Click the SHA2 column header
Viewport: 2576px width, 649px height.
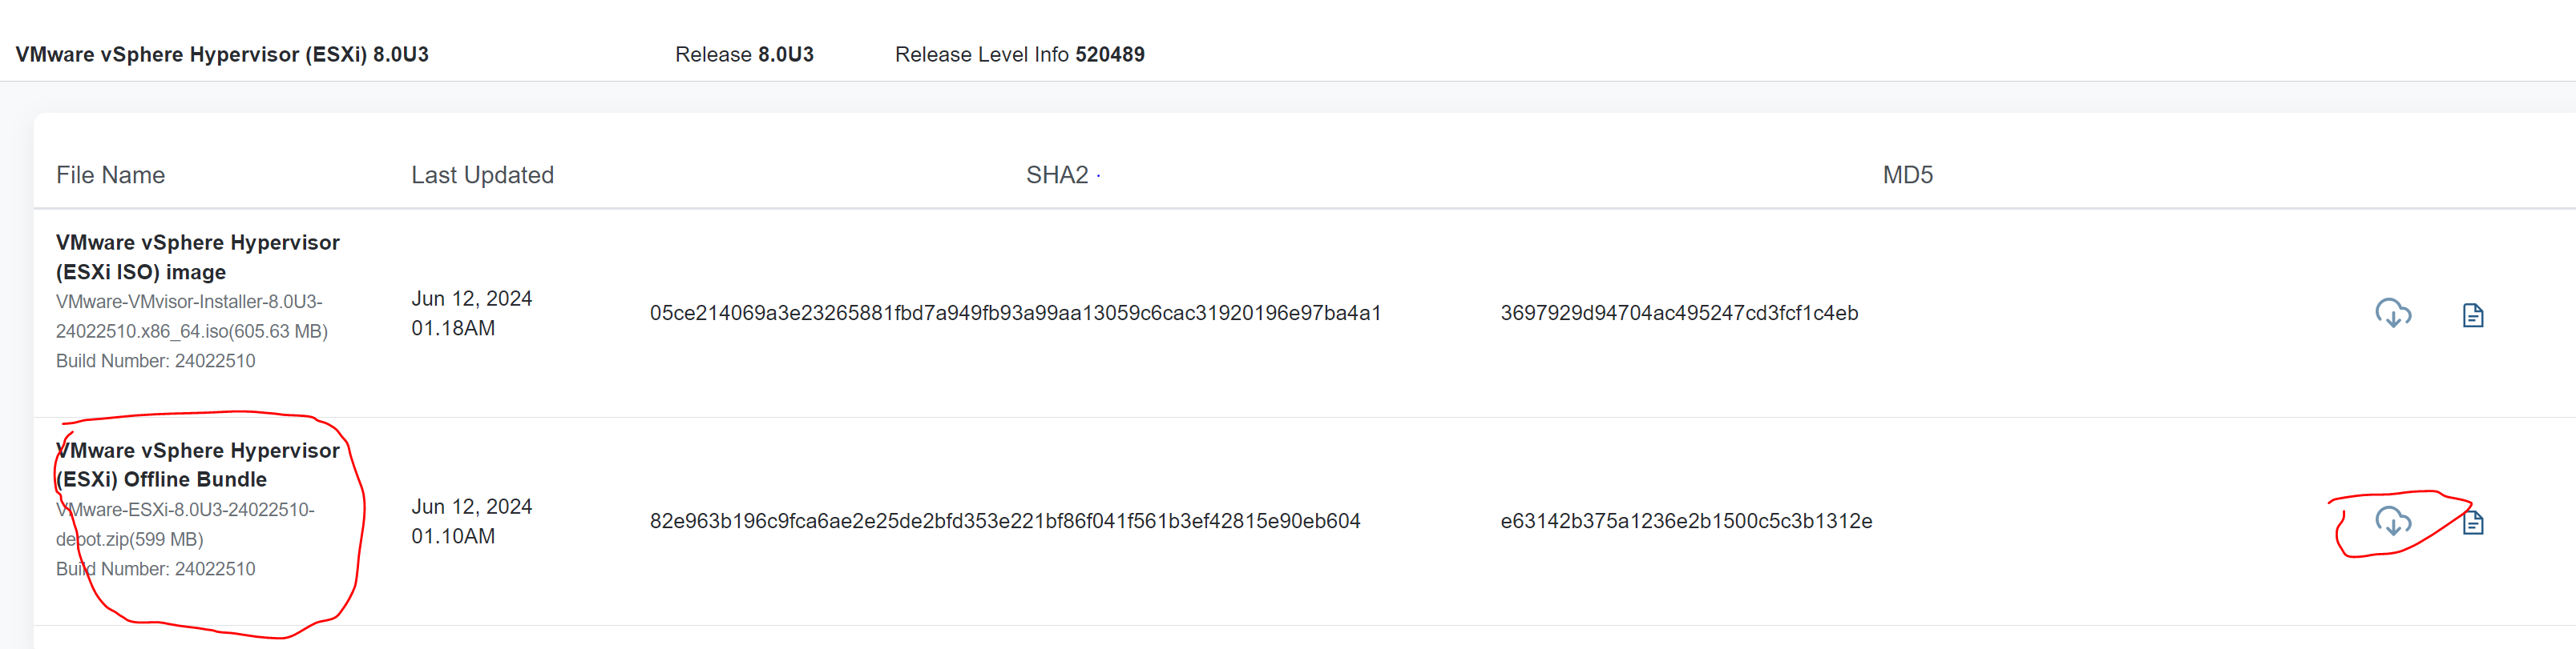point(1057,174)
